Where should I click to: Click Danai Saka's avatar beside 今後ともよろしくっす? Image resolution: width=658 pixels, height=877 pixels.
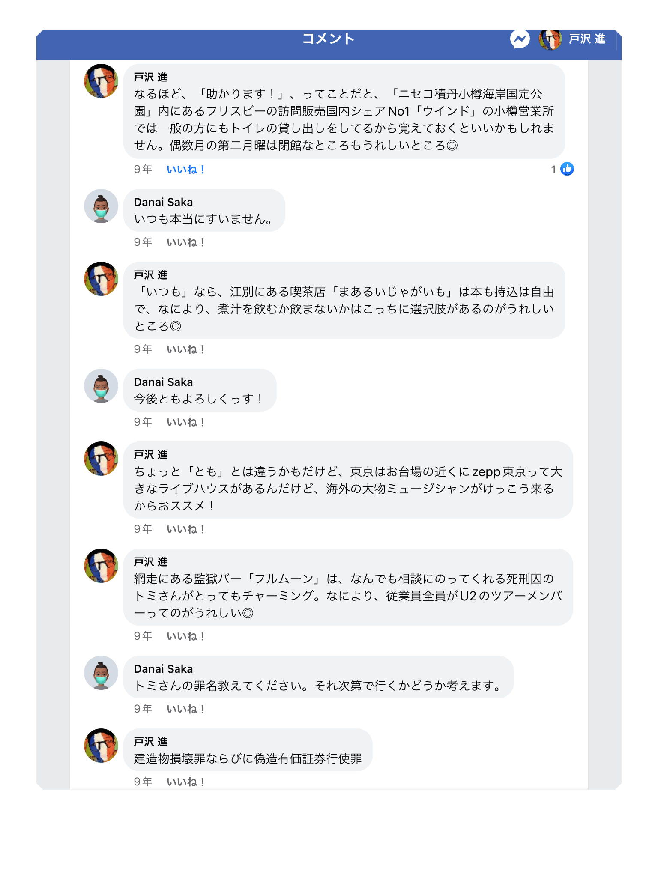(101, 386)
